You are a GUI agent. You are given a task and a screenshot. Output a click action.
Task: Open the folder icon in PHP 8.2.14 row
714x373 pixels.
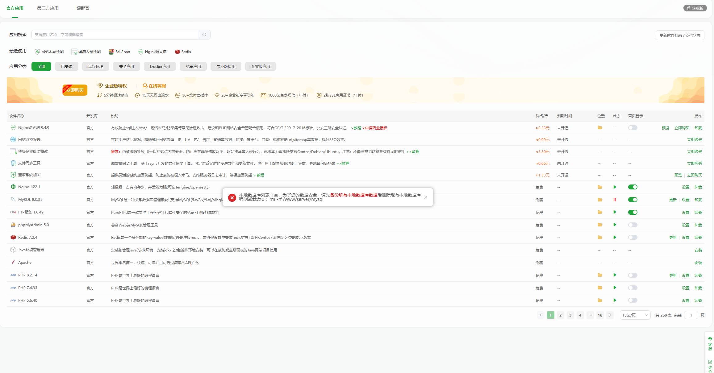(600, 275)
